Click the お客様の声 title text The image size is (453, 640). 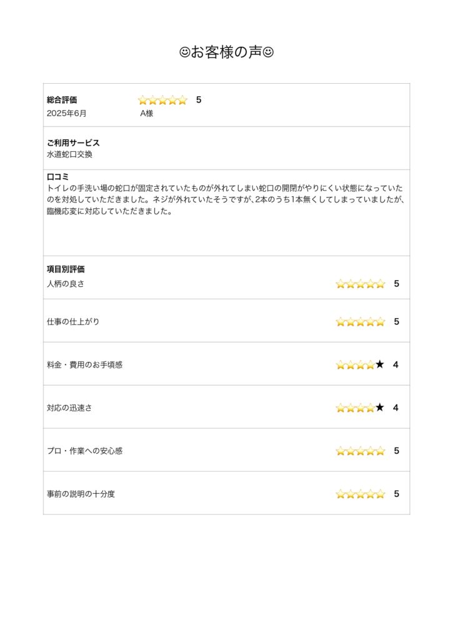coord(226,53)
